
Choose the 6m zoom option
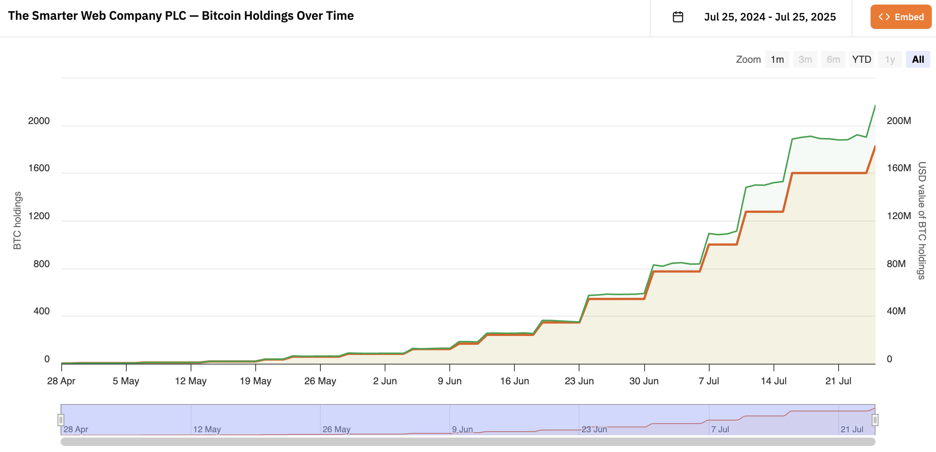(x=833, y=60)
